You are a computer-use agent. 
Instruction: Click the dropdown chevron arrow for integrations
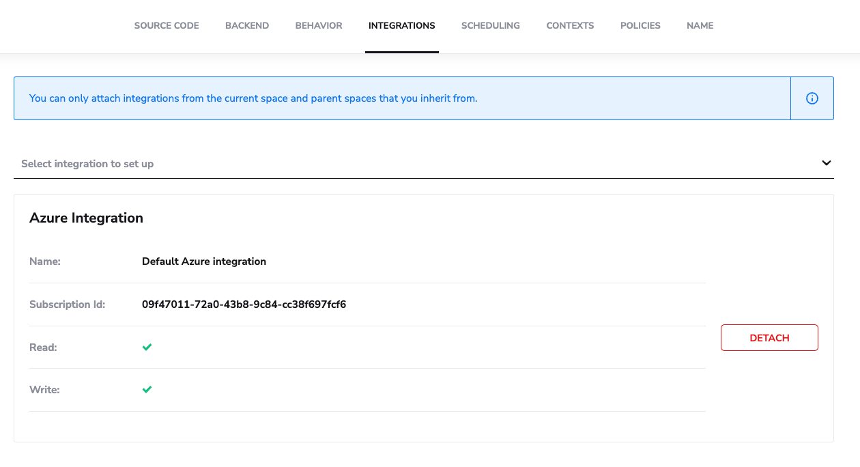pyautogui.click(x=826, y=163)
